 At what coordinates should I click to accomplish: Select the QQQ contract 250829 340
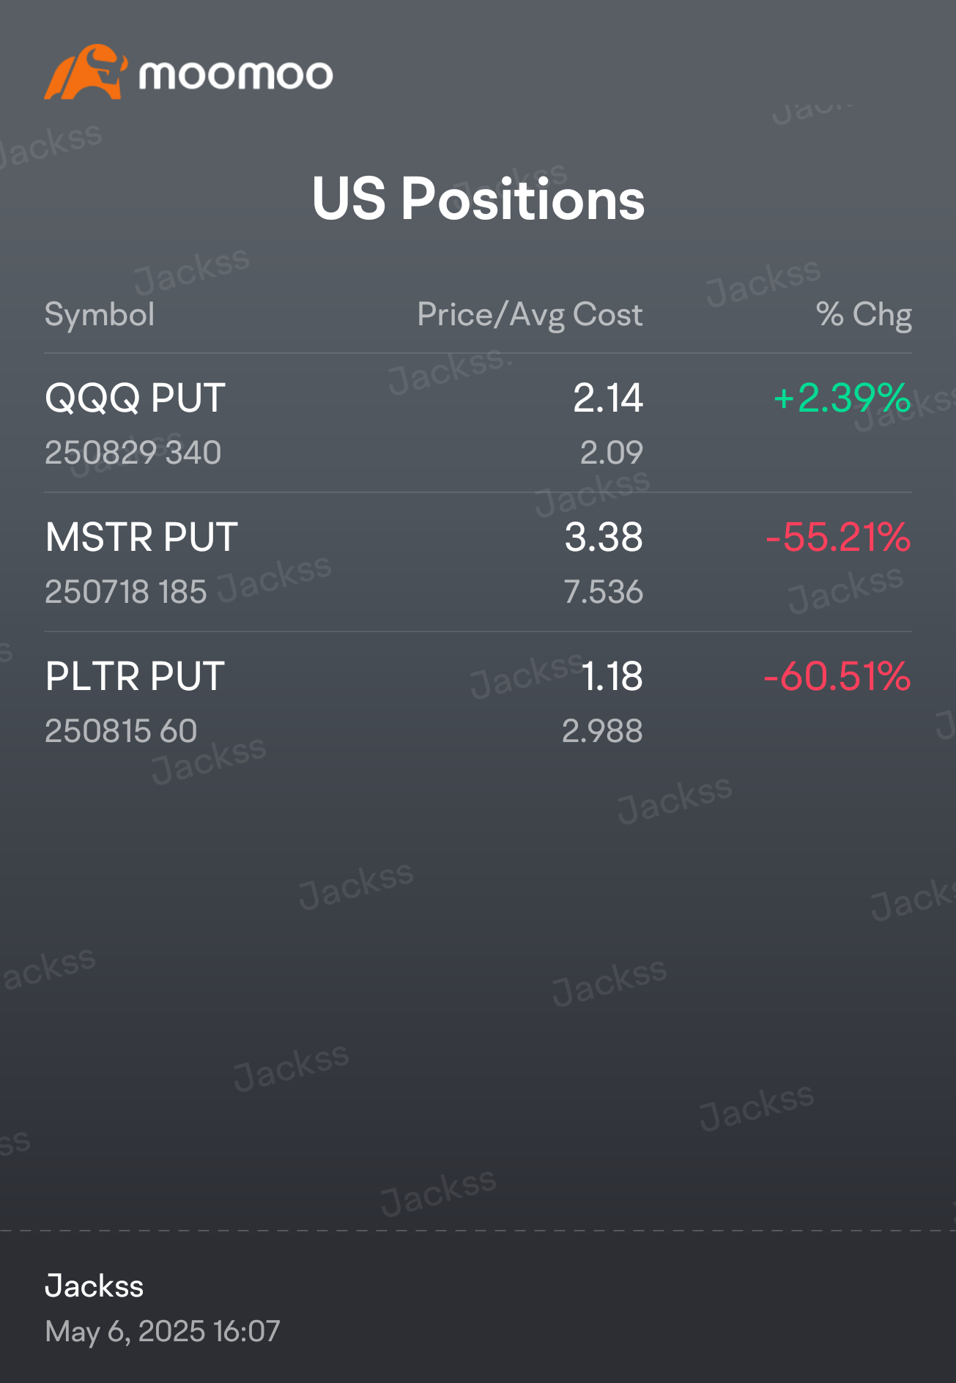pyautogui.click(x=133, y=453)
